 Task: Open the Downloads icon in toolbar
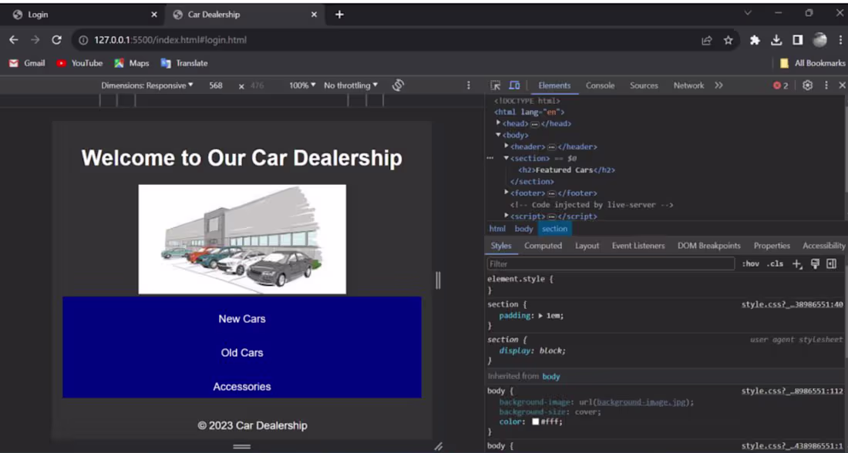776,40
